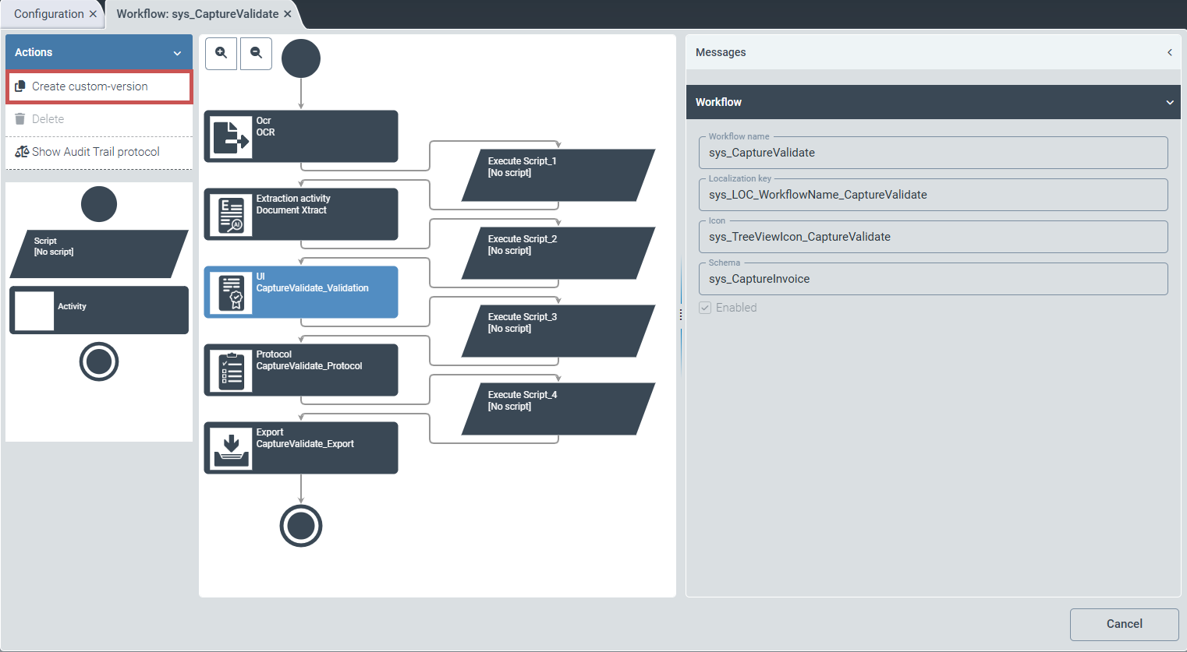Open the Workflow: sys_CaptureValidate tab
This screenshot has width=1187, height=652.
(x=195, y=13)
